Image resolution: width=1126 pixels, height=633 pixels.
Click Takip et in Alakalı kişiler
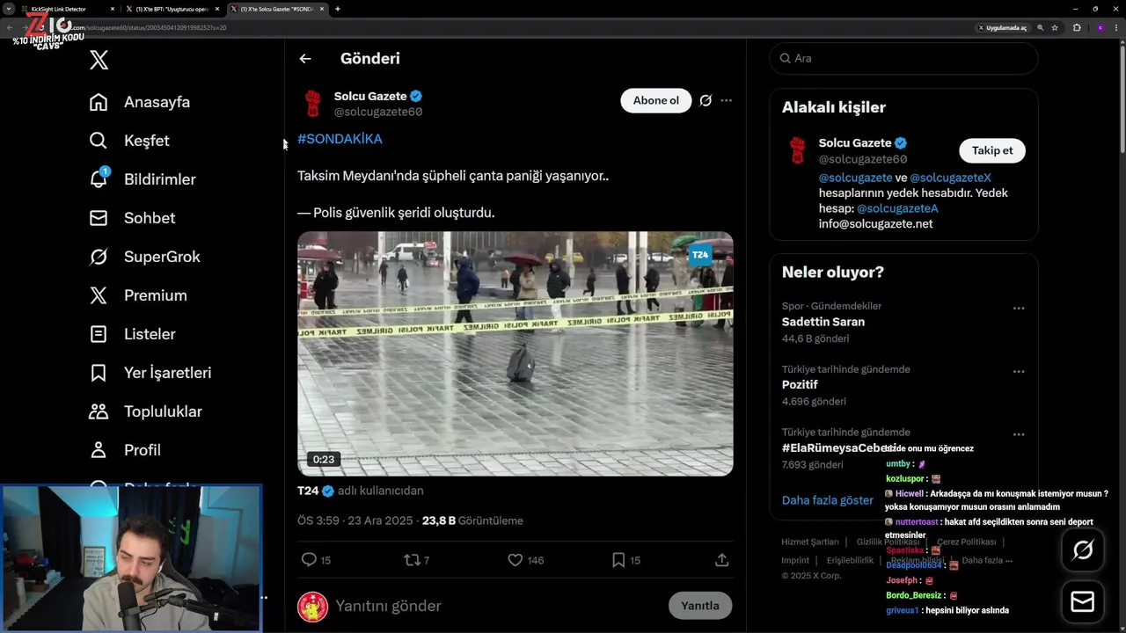tap(992, 150)
